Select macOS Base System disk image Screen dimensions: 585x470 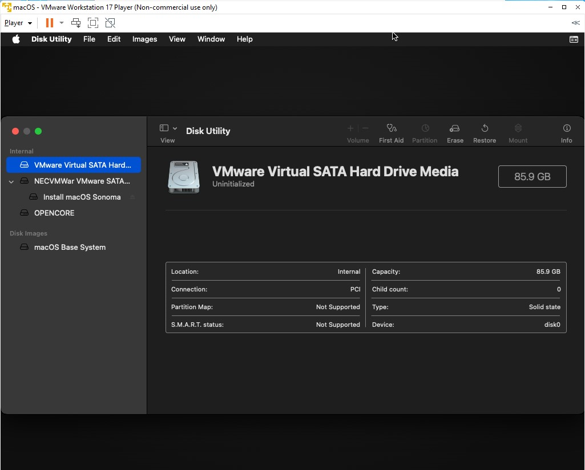70,247
